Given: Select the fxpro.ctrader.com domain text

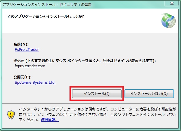Looking at the screenshot, I should point(30,66).
